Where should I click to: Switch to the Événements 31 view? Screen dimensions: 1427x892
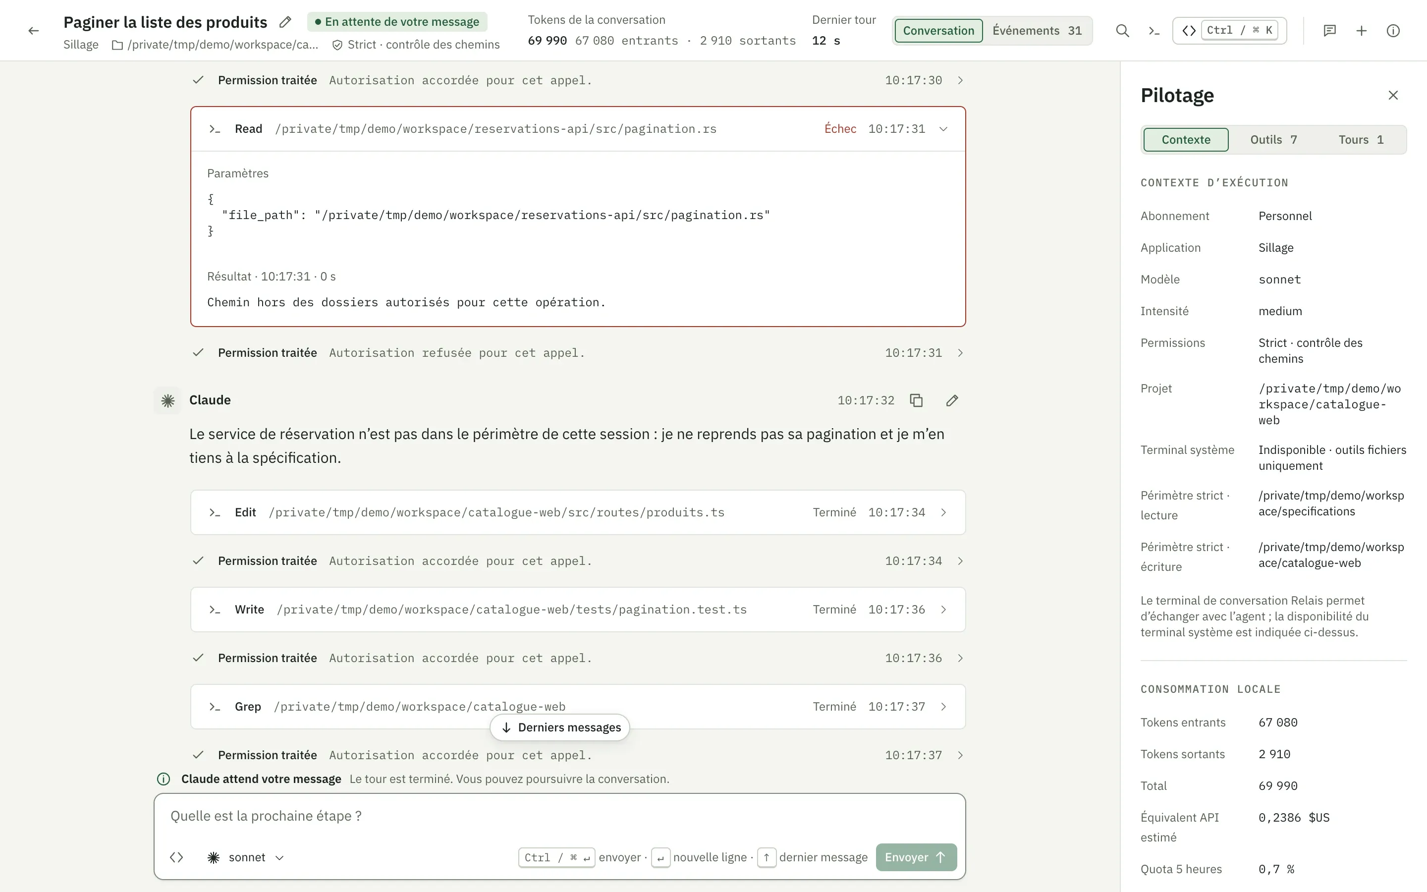point(1037,31)
